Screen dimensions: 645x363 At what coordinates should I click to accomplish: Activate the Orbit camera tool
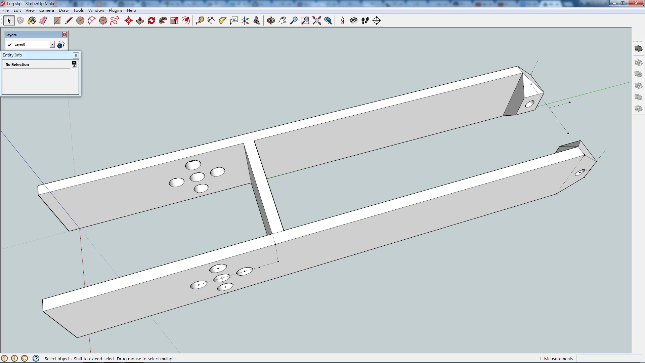(271, 21)
